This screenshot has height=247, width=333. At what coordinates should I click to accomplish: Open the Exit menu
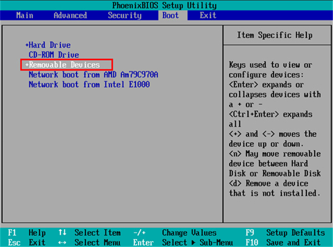[207, 15]
